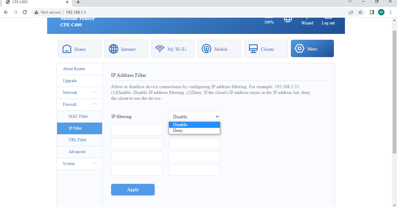Open the Chrome profile M avatar
The height and width of the screenshot is (207, 397).
pyautogui.click(x=381, y=12)
